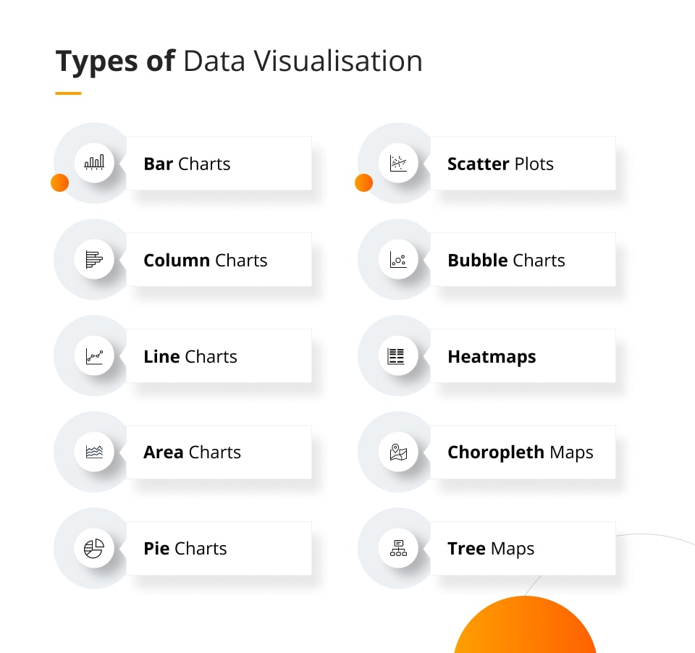Select the pie chart icon
The height and width of the screenshot is (653, 695).
94,548
